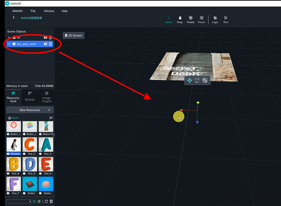Viewport: 281px width, 206px height.
Task: Open the File menu
Action: 33,11
